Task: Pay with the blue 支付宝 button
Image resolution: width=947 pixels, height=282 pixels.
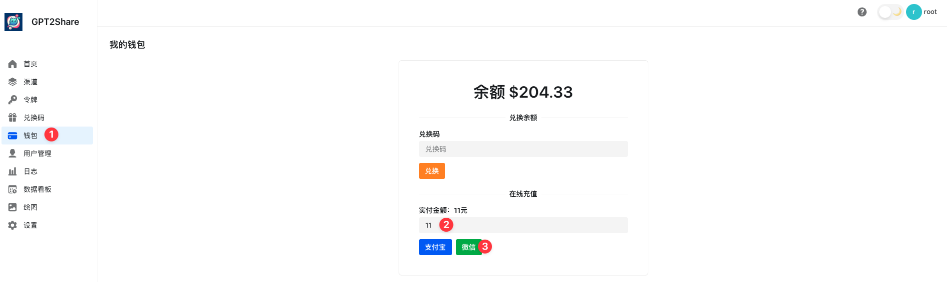Action: (x=435, y=247)
